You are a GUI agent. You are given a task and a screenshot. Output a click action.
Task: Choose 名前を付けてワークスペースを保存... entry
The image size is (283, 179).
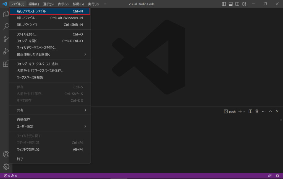click(x=50, y=71)
